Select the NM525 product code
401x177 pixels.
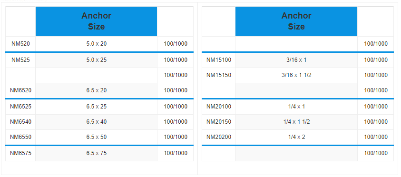20,60
